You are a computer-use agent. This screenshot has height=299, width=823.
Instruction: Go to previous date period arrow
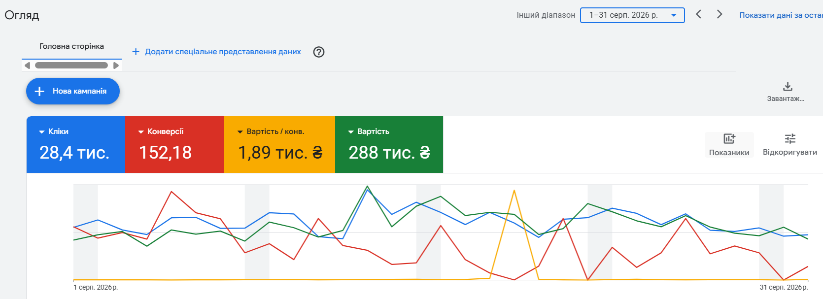tap(698, 14)
